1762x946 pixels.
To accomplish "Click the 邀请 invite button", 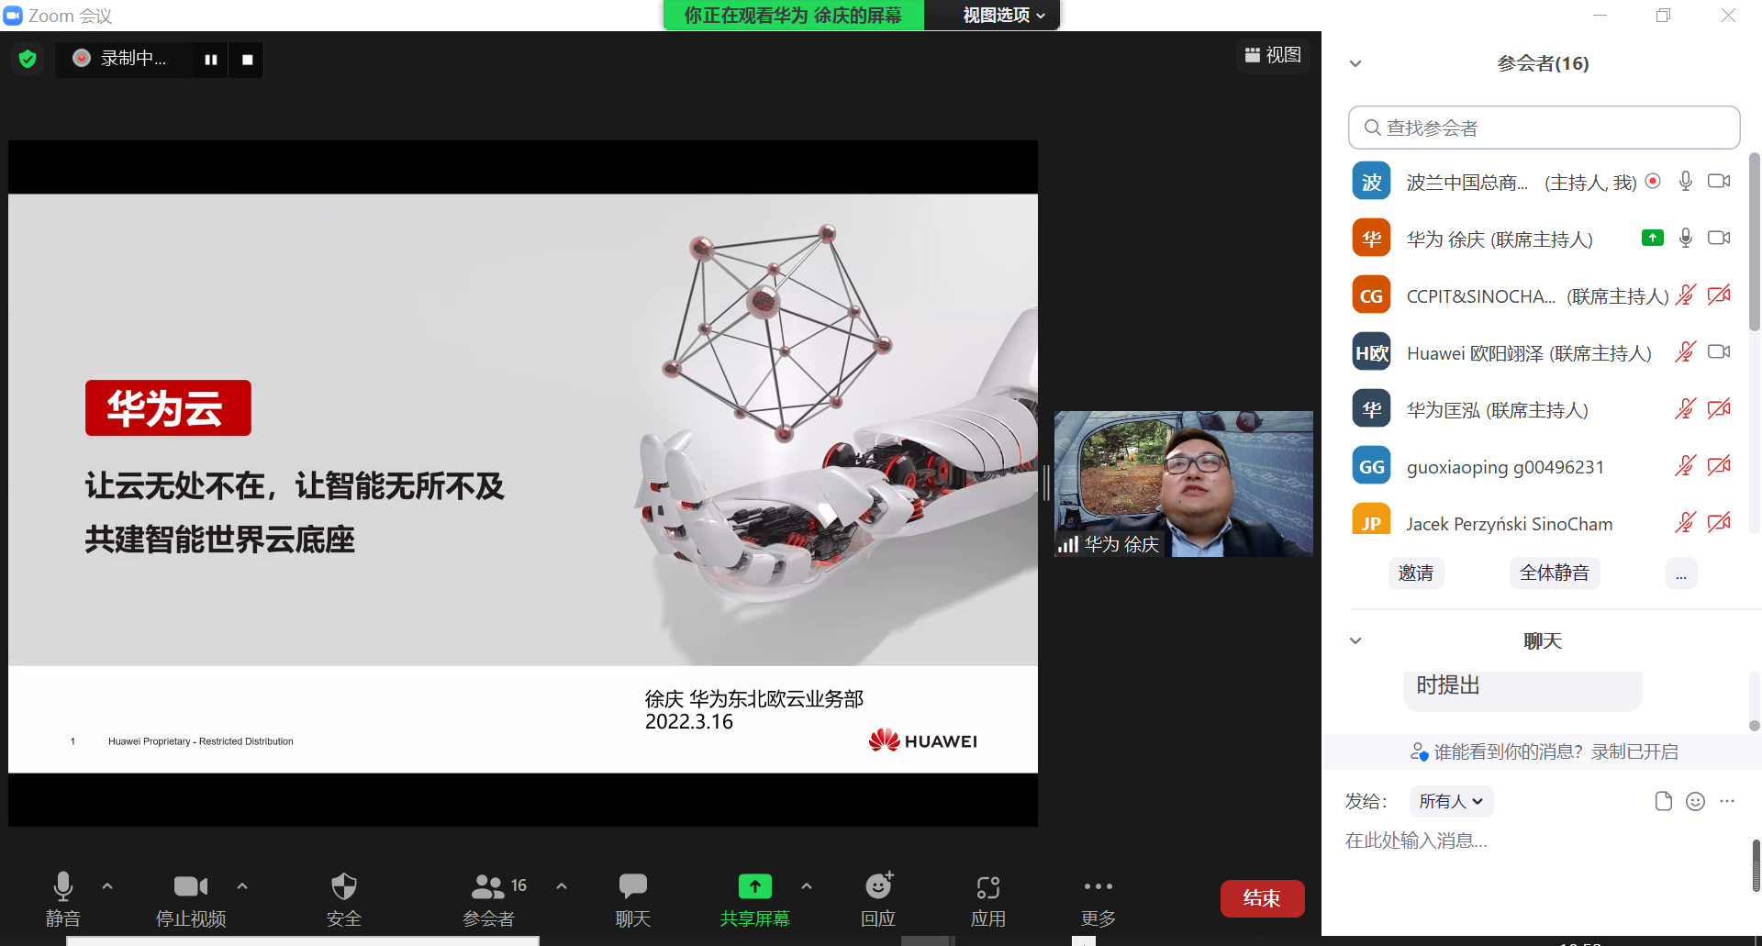I will click(x=1415, y=573).
